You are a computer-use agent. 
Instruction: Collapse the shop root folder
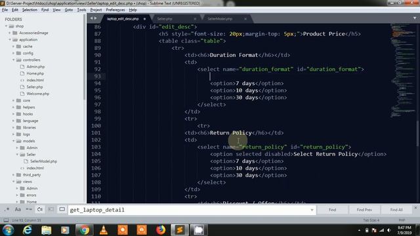(6, 26)
